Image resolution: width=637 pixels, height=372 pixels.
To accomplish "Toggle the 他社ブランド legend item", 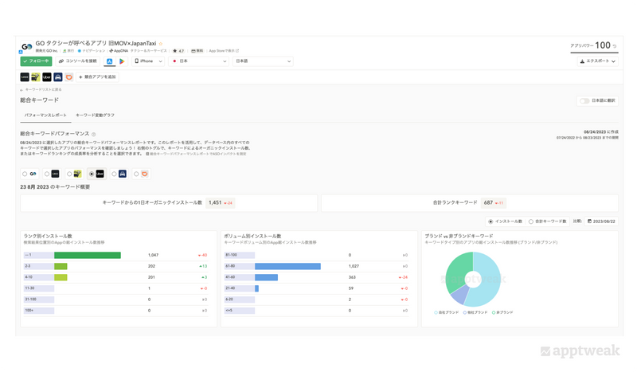I will [475, 312].
